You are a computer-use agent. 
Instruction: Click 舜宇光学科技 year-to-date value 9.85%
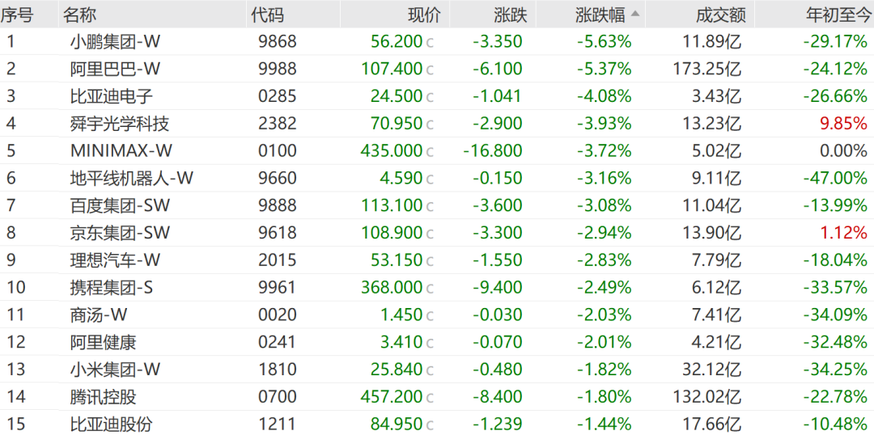(x=843, y=123)
